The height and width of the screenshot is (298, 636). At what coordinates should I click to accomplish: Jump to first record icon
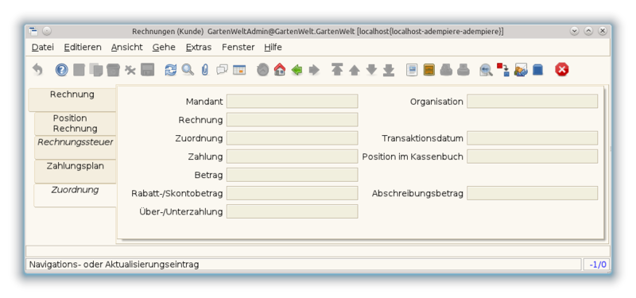point(337,70)
